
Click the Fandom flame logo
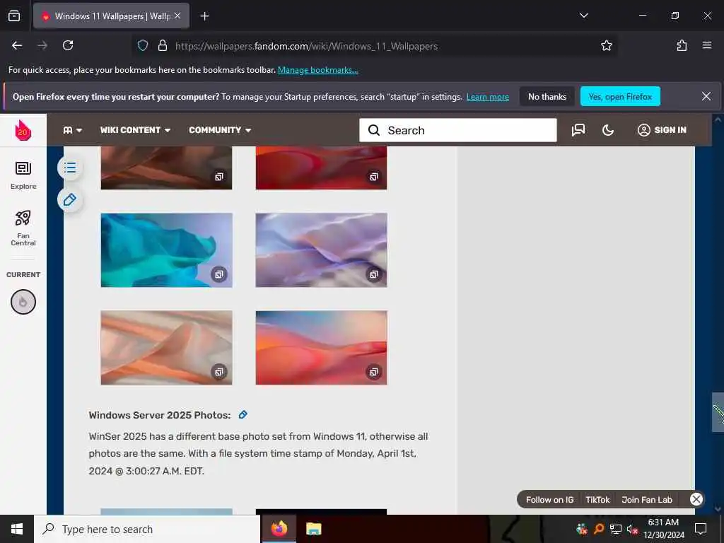(23, 130)
